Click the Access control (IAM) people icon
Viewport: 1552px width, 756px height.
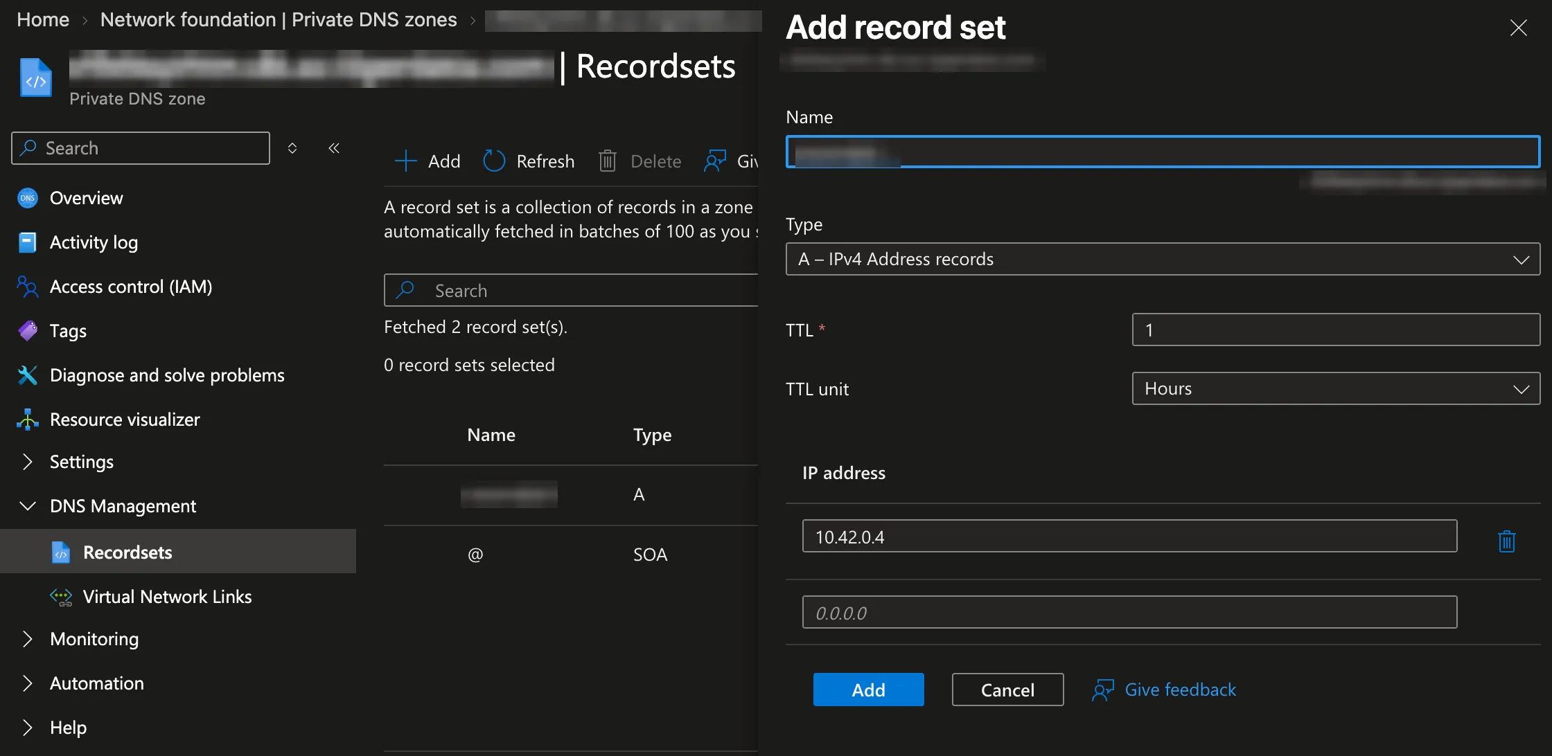pyautogui.click(x=27, y=287)
